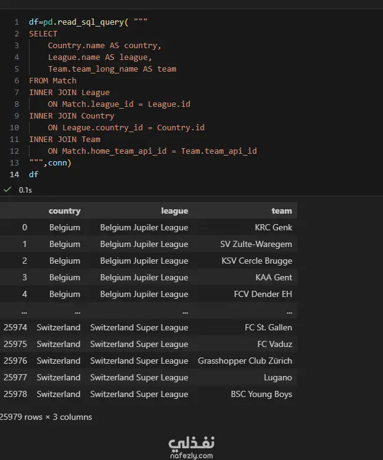383x460 pixels.
Task: Select the team column header
Action: point(281,211)
